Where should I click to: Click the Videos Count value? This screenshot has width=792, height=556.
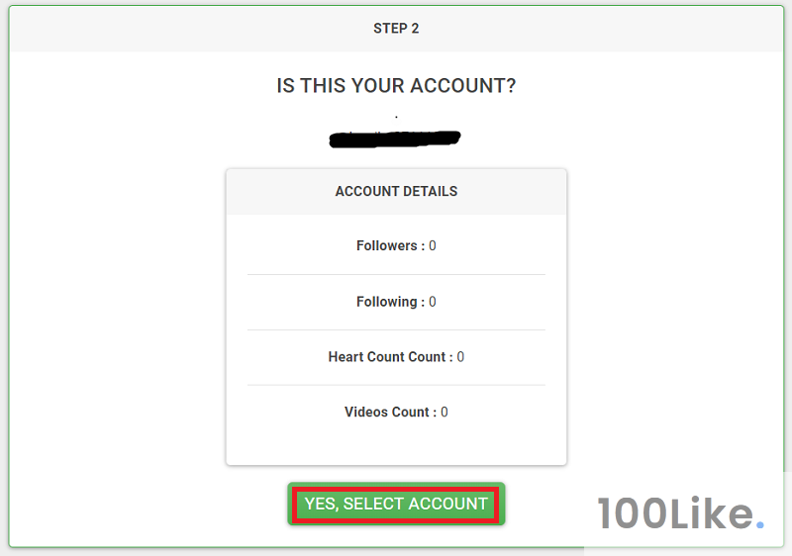pyautogui.click(x=445, y=413)
